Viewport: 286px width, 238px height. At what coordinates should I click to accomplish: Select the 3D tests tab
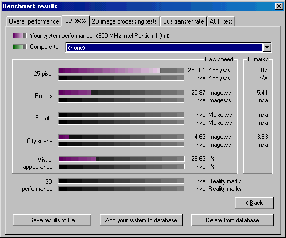[x=76, y=21]
